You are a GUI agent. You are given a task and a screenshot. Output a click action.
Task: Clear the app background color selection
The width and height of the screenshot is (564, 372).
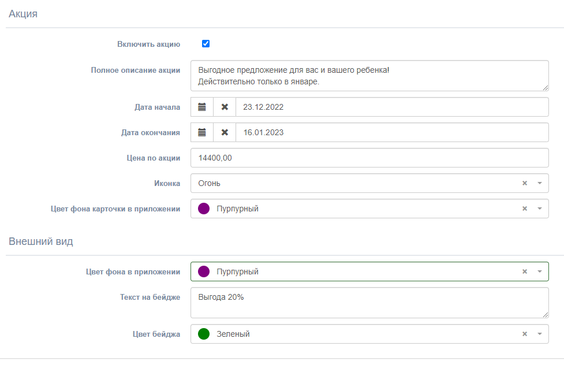(x=525, y=271)
